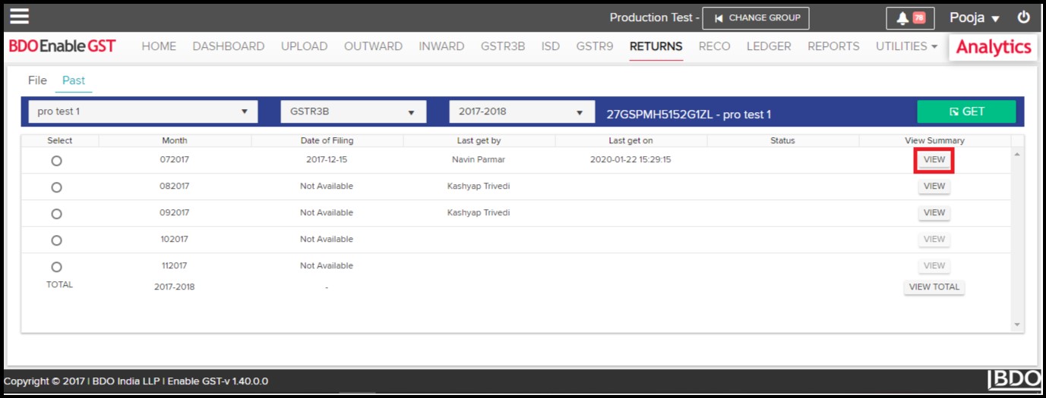Click VIEW for month 072017
Viewport: 1046px width, 398px height.
click(x=934, y=160)
